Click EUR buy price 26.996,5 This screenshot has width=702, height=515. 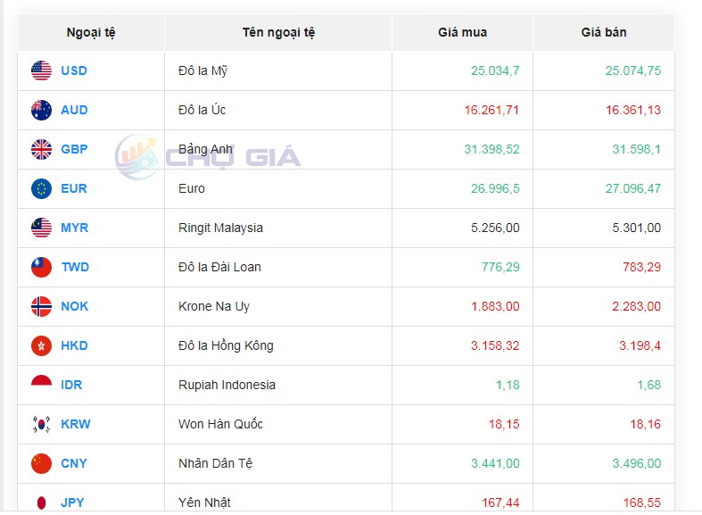pyautogui.click(x=495, y=188)
